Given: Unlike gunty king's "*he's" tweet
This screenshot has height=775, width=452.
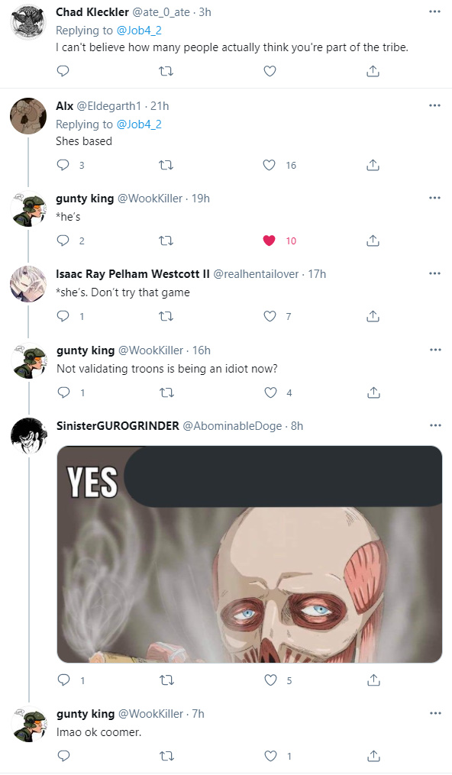Looking at the screenshot, I should point(270,241).
